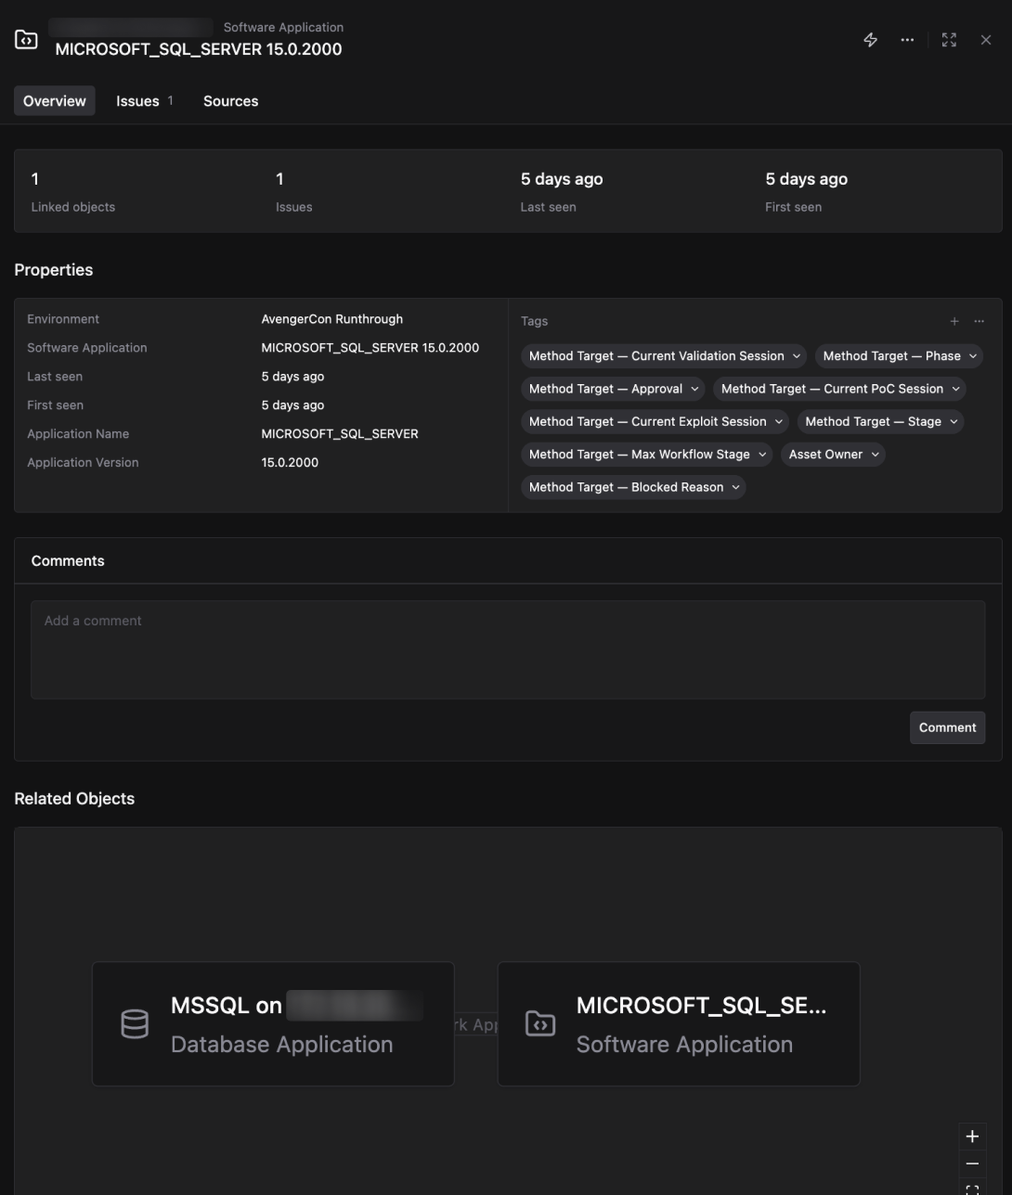Open the MSSQL Database Application card
Image resolution: width=1012 pixels, height=1195 pixels.
273,1024
